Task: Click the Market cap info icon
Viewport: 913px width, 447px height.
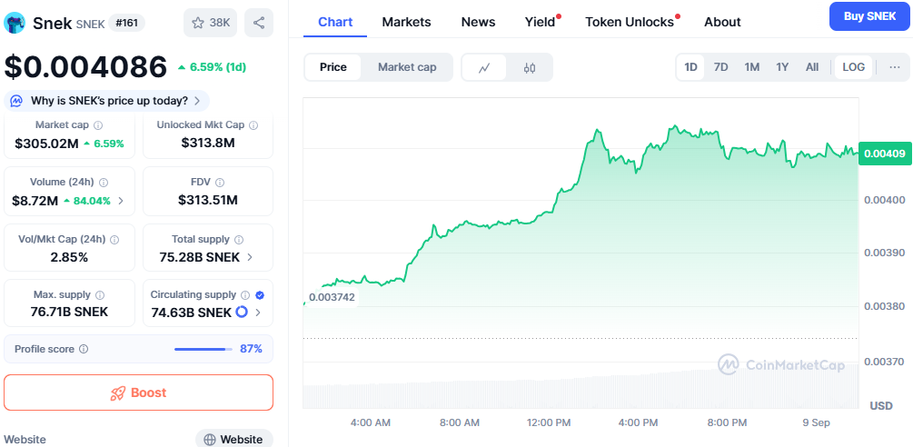Action: [98, 125]
